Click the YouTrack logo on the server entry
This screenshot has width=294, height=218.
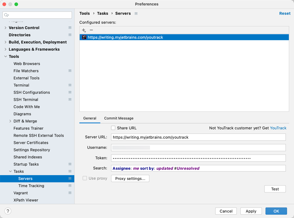tap(84, 37)
